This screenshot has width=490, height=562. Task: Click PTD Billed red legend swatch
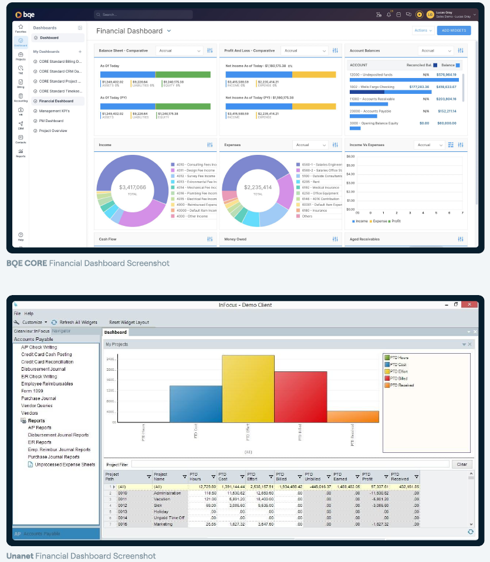pos(387,378)
